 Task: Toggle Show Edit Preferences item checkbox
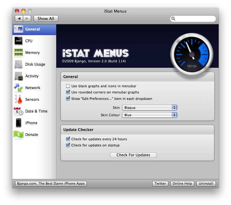click(68, 98)
